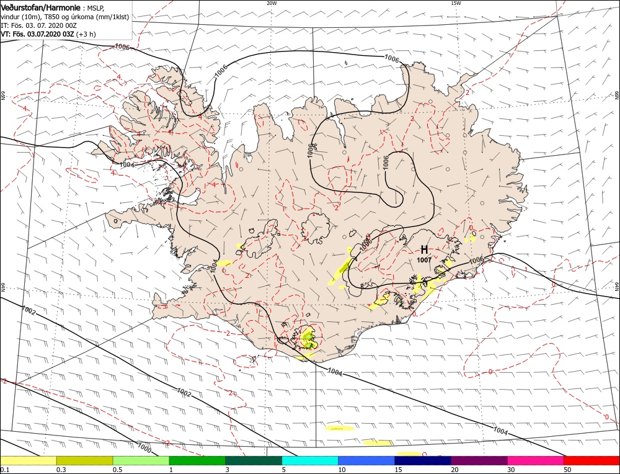Click the 'Veðurstofan/Harmonie' title text
The width and height of the screenshot is (620, 474).
41,7
